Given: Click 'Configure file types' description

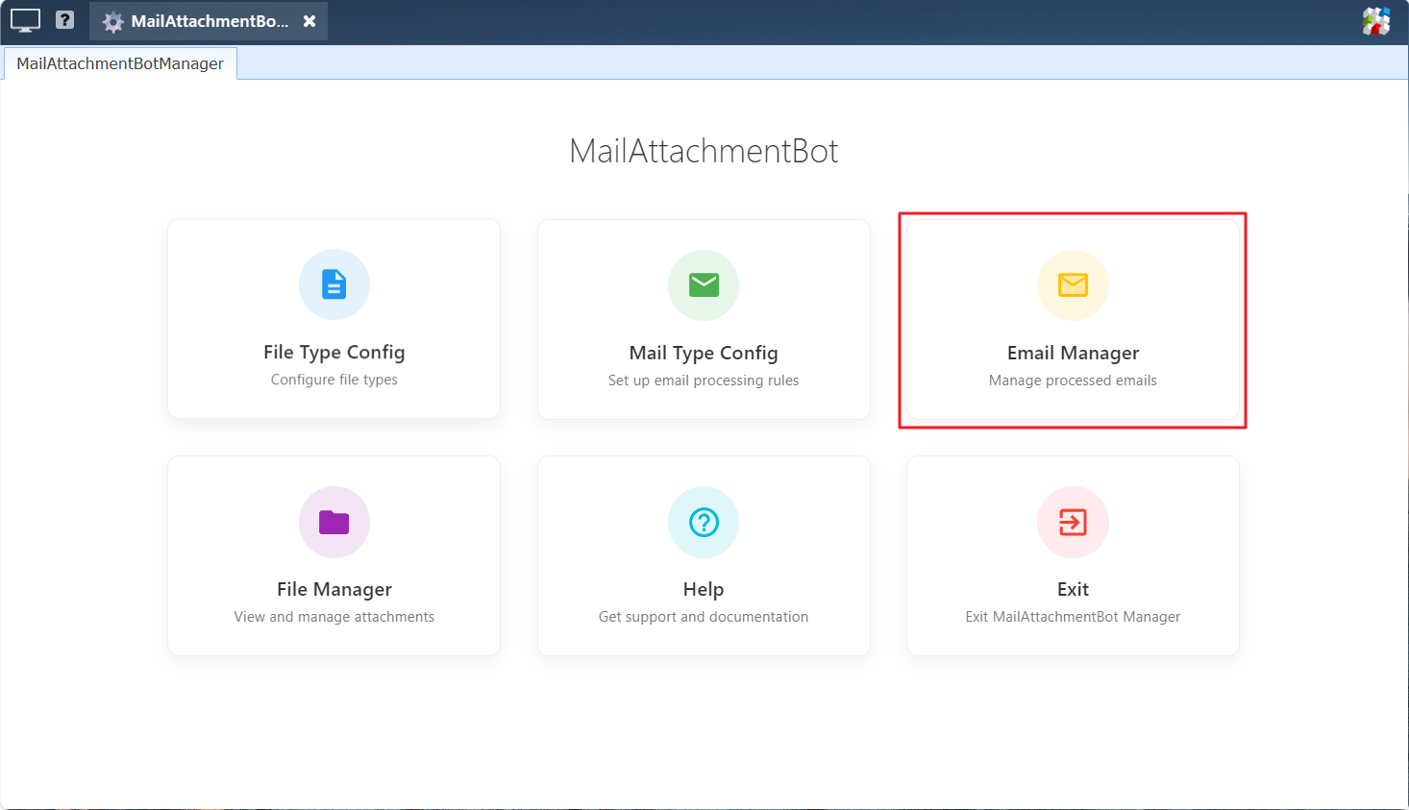Looking at the screenshot, I should pos(334,380).
